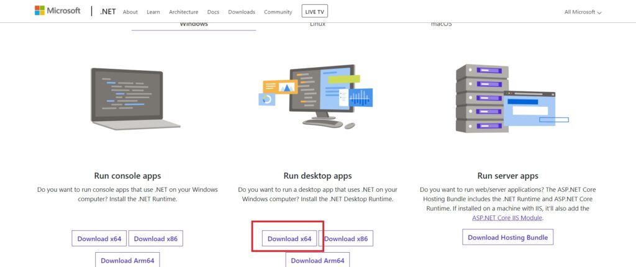Click the Run server apps heading

click(x=508, y=176)
